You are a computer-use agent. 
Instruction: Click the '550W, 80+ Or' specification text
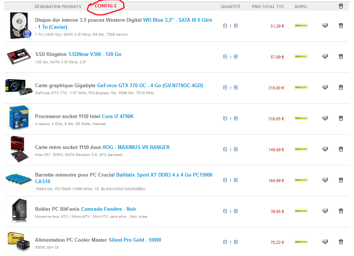coord(47,248)
